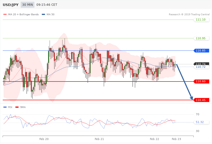Click the 110.60 red support label
The height and width of the screenshot is (144, 212).
202,81
